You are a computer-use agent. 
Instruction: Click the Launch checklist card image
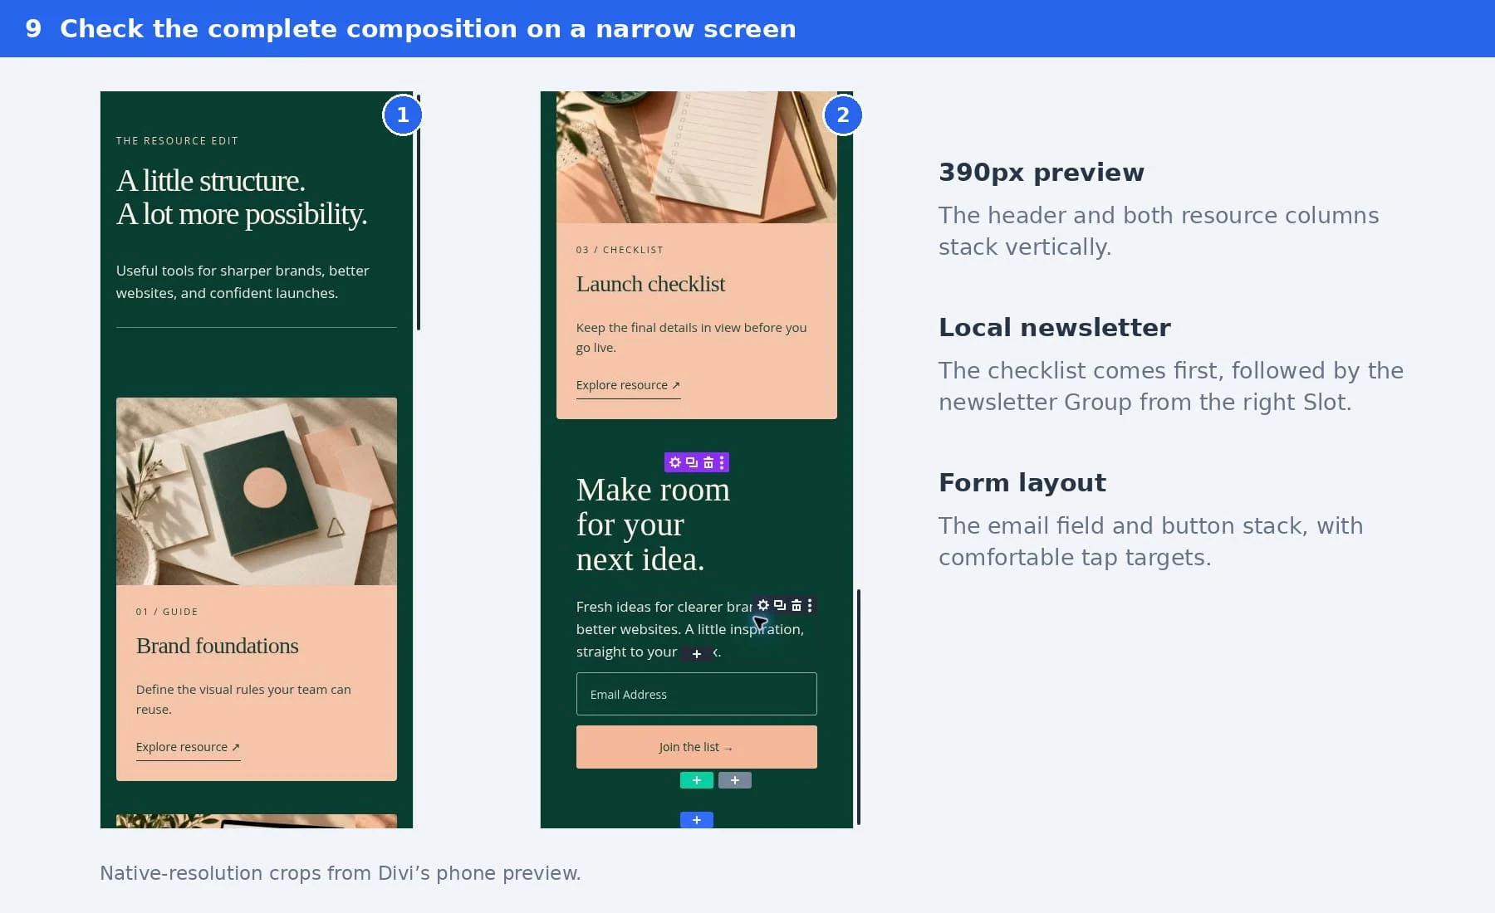coord(697,157)
